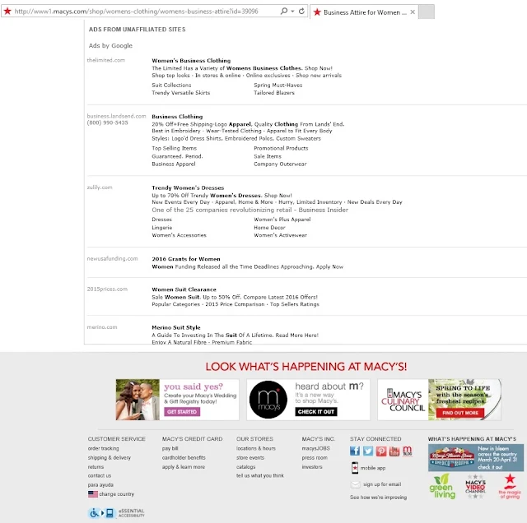
Task: Open Macy's Twitter icon
Action: tap(368, 451)
